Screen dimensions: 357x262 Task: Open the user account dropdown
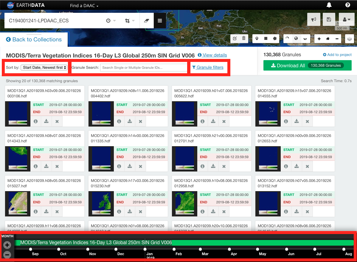[346, 19]
